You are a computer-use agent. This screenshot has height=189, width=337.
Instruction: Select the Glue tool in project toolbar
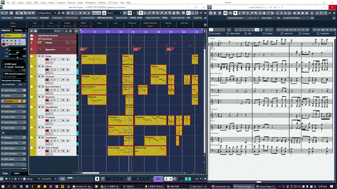click(x=161, y=13)
